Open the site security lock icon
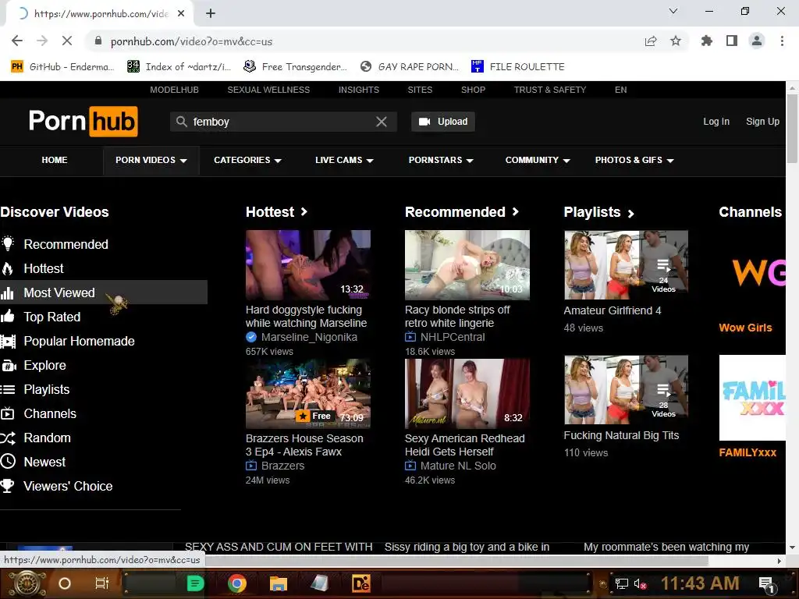 98,41
